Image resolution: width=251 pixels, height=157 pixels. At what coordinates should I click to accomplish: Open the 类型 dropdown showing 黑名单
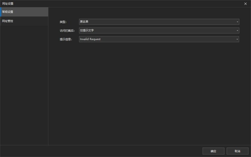(x=159, y=22)
